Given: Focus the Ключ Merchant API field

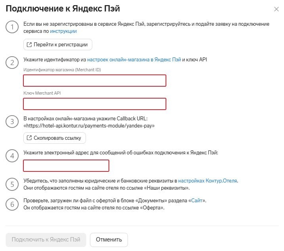Looking at the screenshot, I should [x=95, y=104].
